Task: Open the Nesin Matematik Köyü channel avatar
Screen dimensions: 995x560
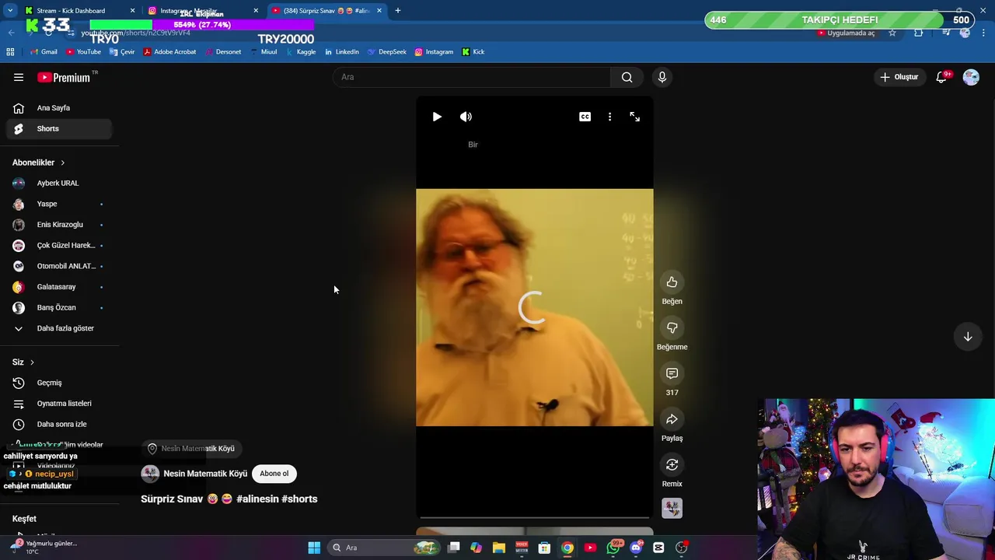Action: click(x=150, y=474)
